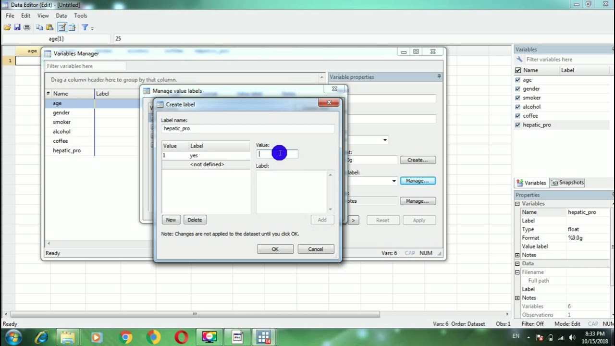This screenshot has height=346, width=615.
Task: Click the Action Center flag tray icon
Action: pyautogui.click(x=540, y=337)
